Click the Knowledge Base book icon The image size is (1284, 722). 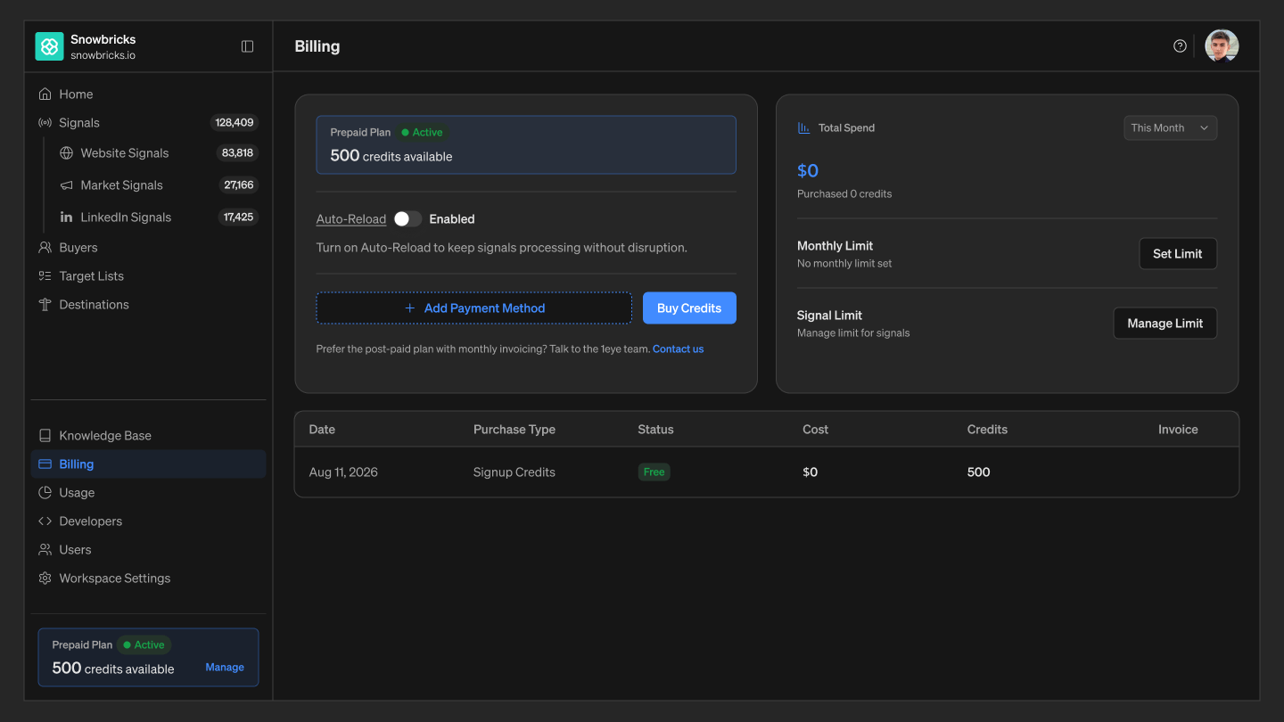point(45,436)
